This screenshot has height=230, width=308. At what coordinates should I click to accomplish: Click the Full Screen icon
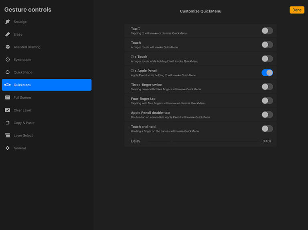8,98
